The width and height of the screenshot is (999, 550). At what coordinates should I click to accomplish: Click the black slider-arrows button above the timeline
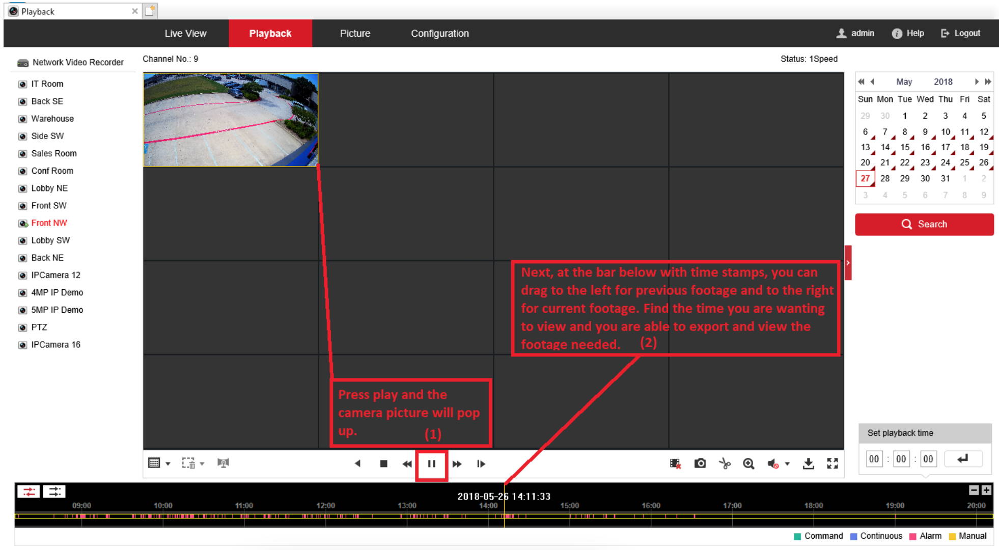tap(54, 491)
